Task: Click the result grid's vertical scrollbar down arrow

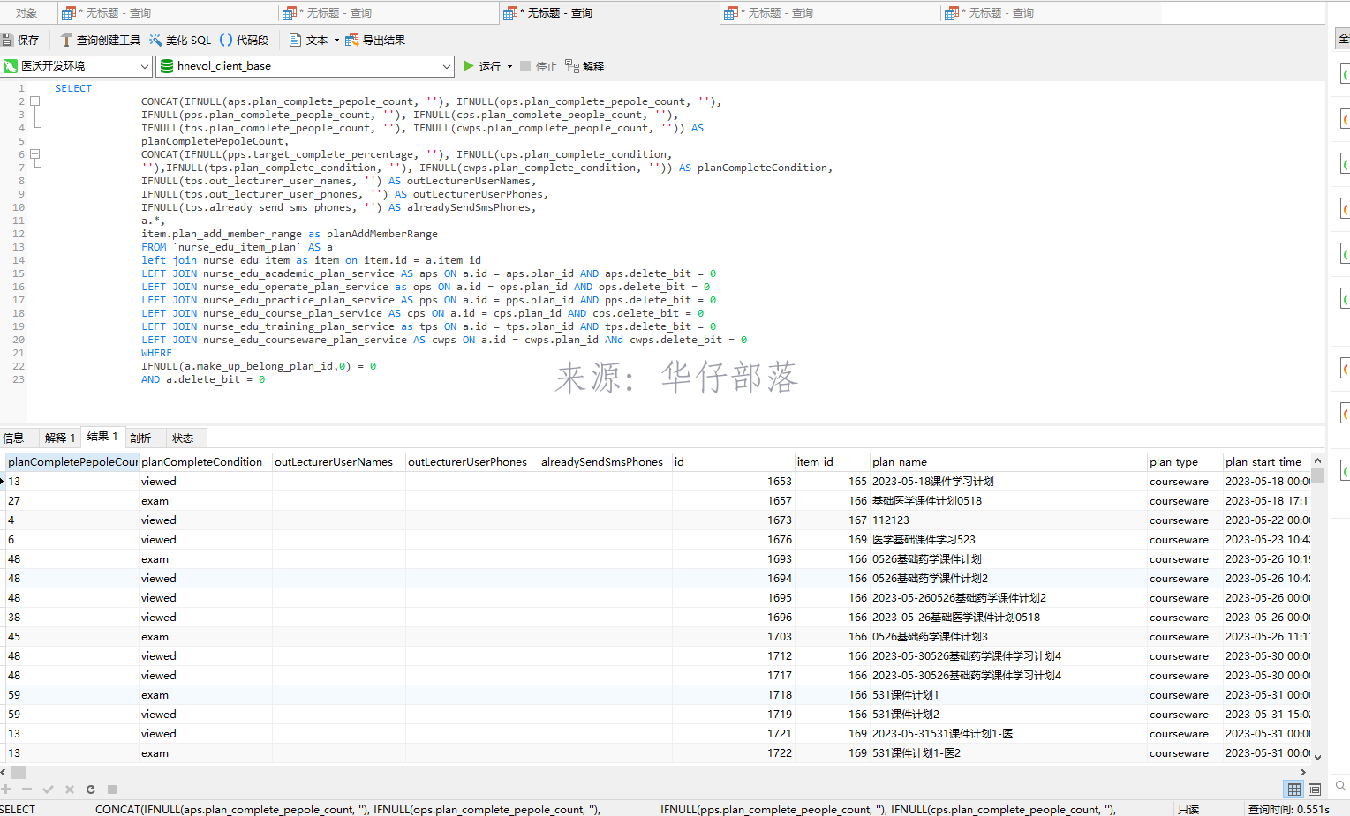Action: coord(1317,757)
